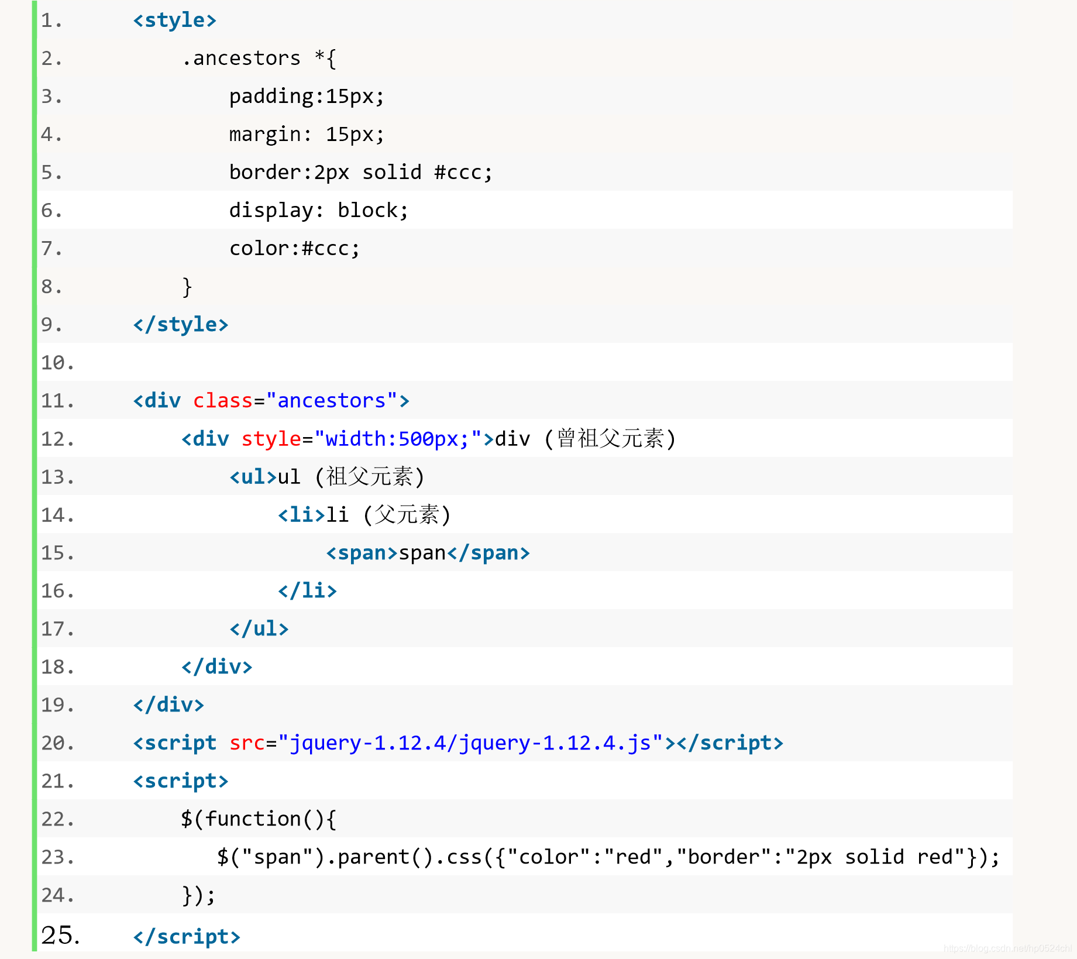
Task: Click the closing </script> tag on line 25
Action: [187, 937]
